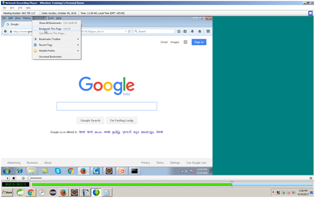
Task: Open Windows Explorer folder in the recorded taskbar
Action: [31, 171]
